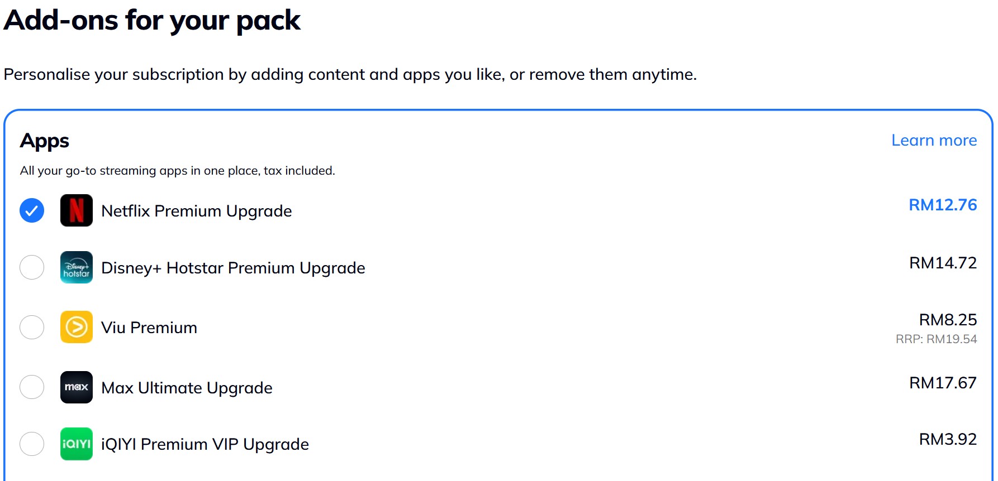Click the yellow Viu app icon
This screenshot has height=481, width=998.
77,327
